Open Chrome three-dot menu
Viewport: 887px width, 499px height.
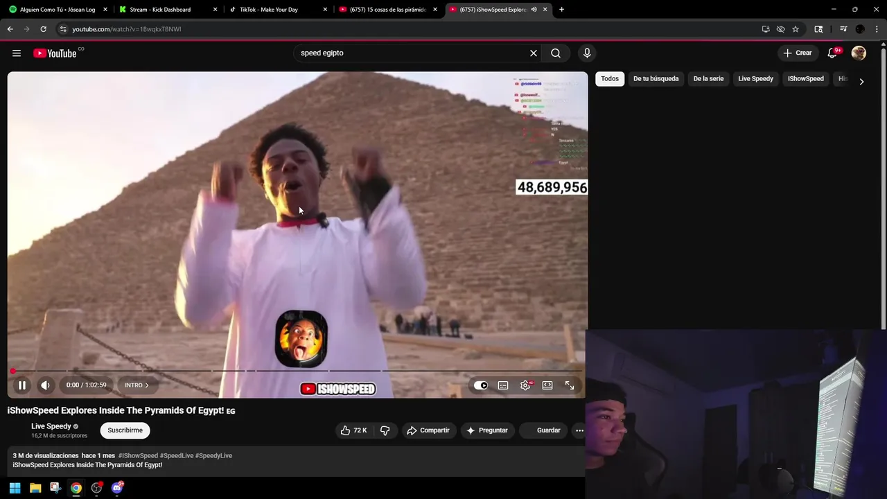click(x=877, y=29)
